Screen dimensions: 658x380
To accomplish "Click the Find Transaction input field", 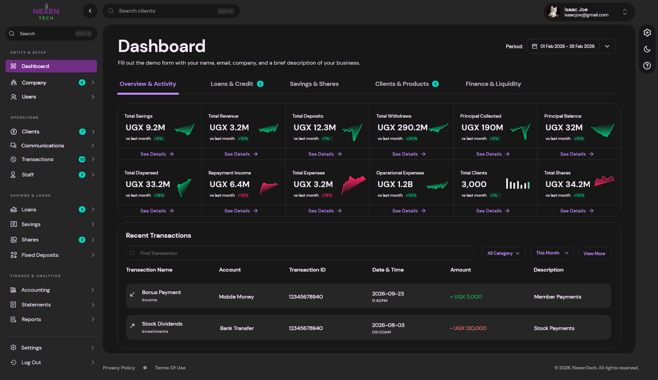I will (300, 253).
